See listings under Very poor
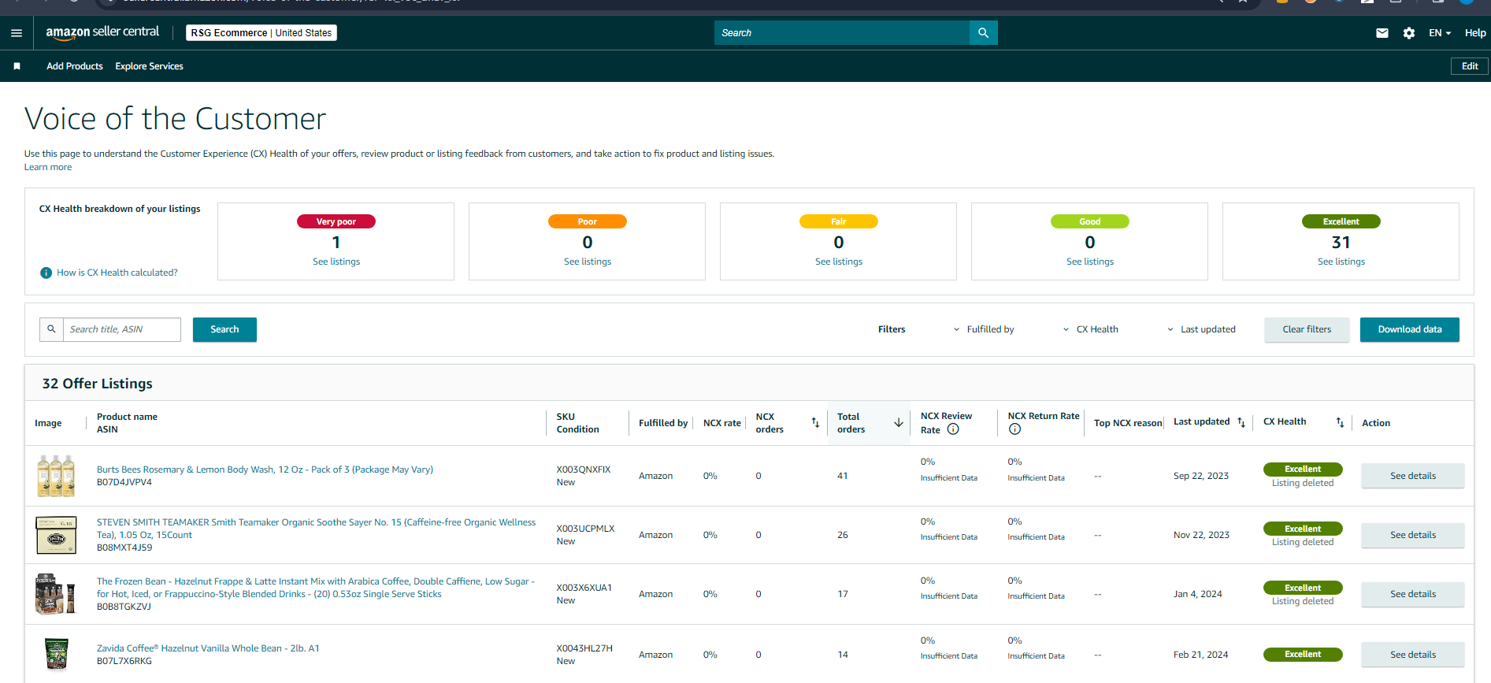Viewport: 1491px width, 683px height. [336, 262]
